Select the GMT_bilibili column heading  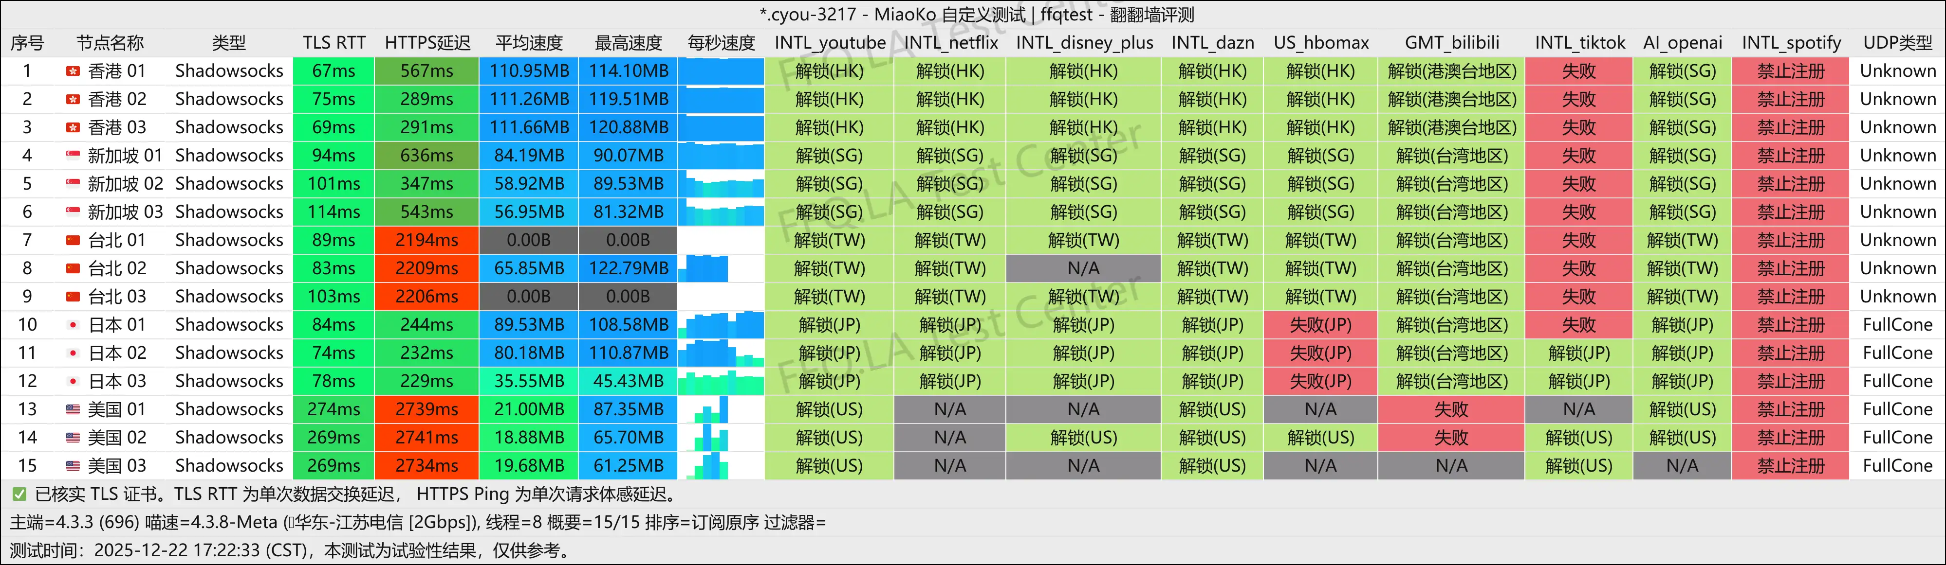click(x=1451, y=43)
